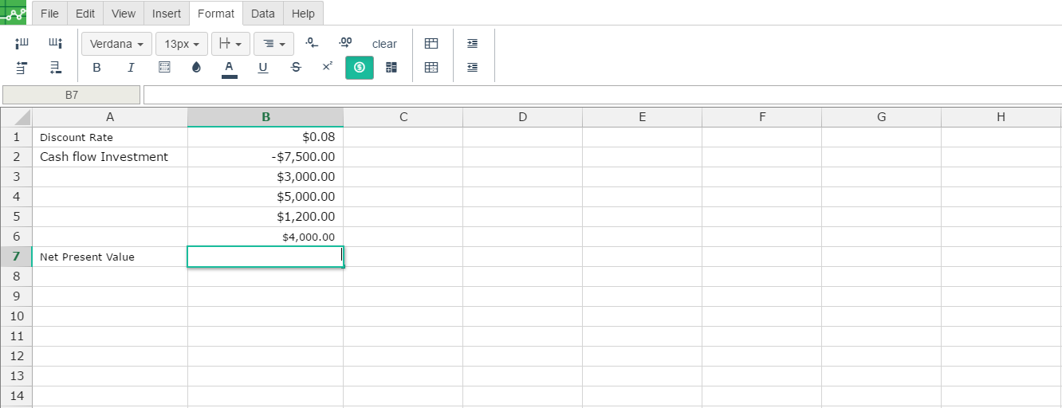Open the cell background fill droplet
This screenshot has width=1062, height=408.
click(196, 68)
